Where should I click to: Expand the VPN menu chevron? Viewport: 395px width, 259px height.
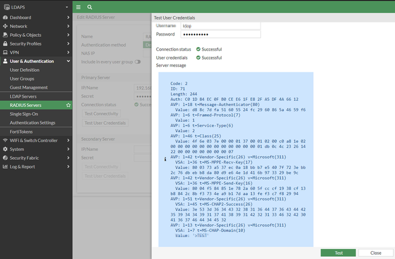(x=68, y=52)
